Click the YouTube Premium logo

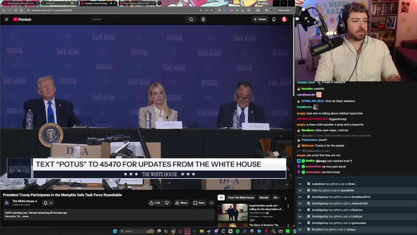click(22, 19)
